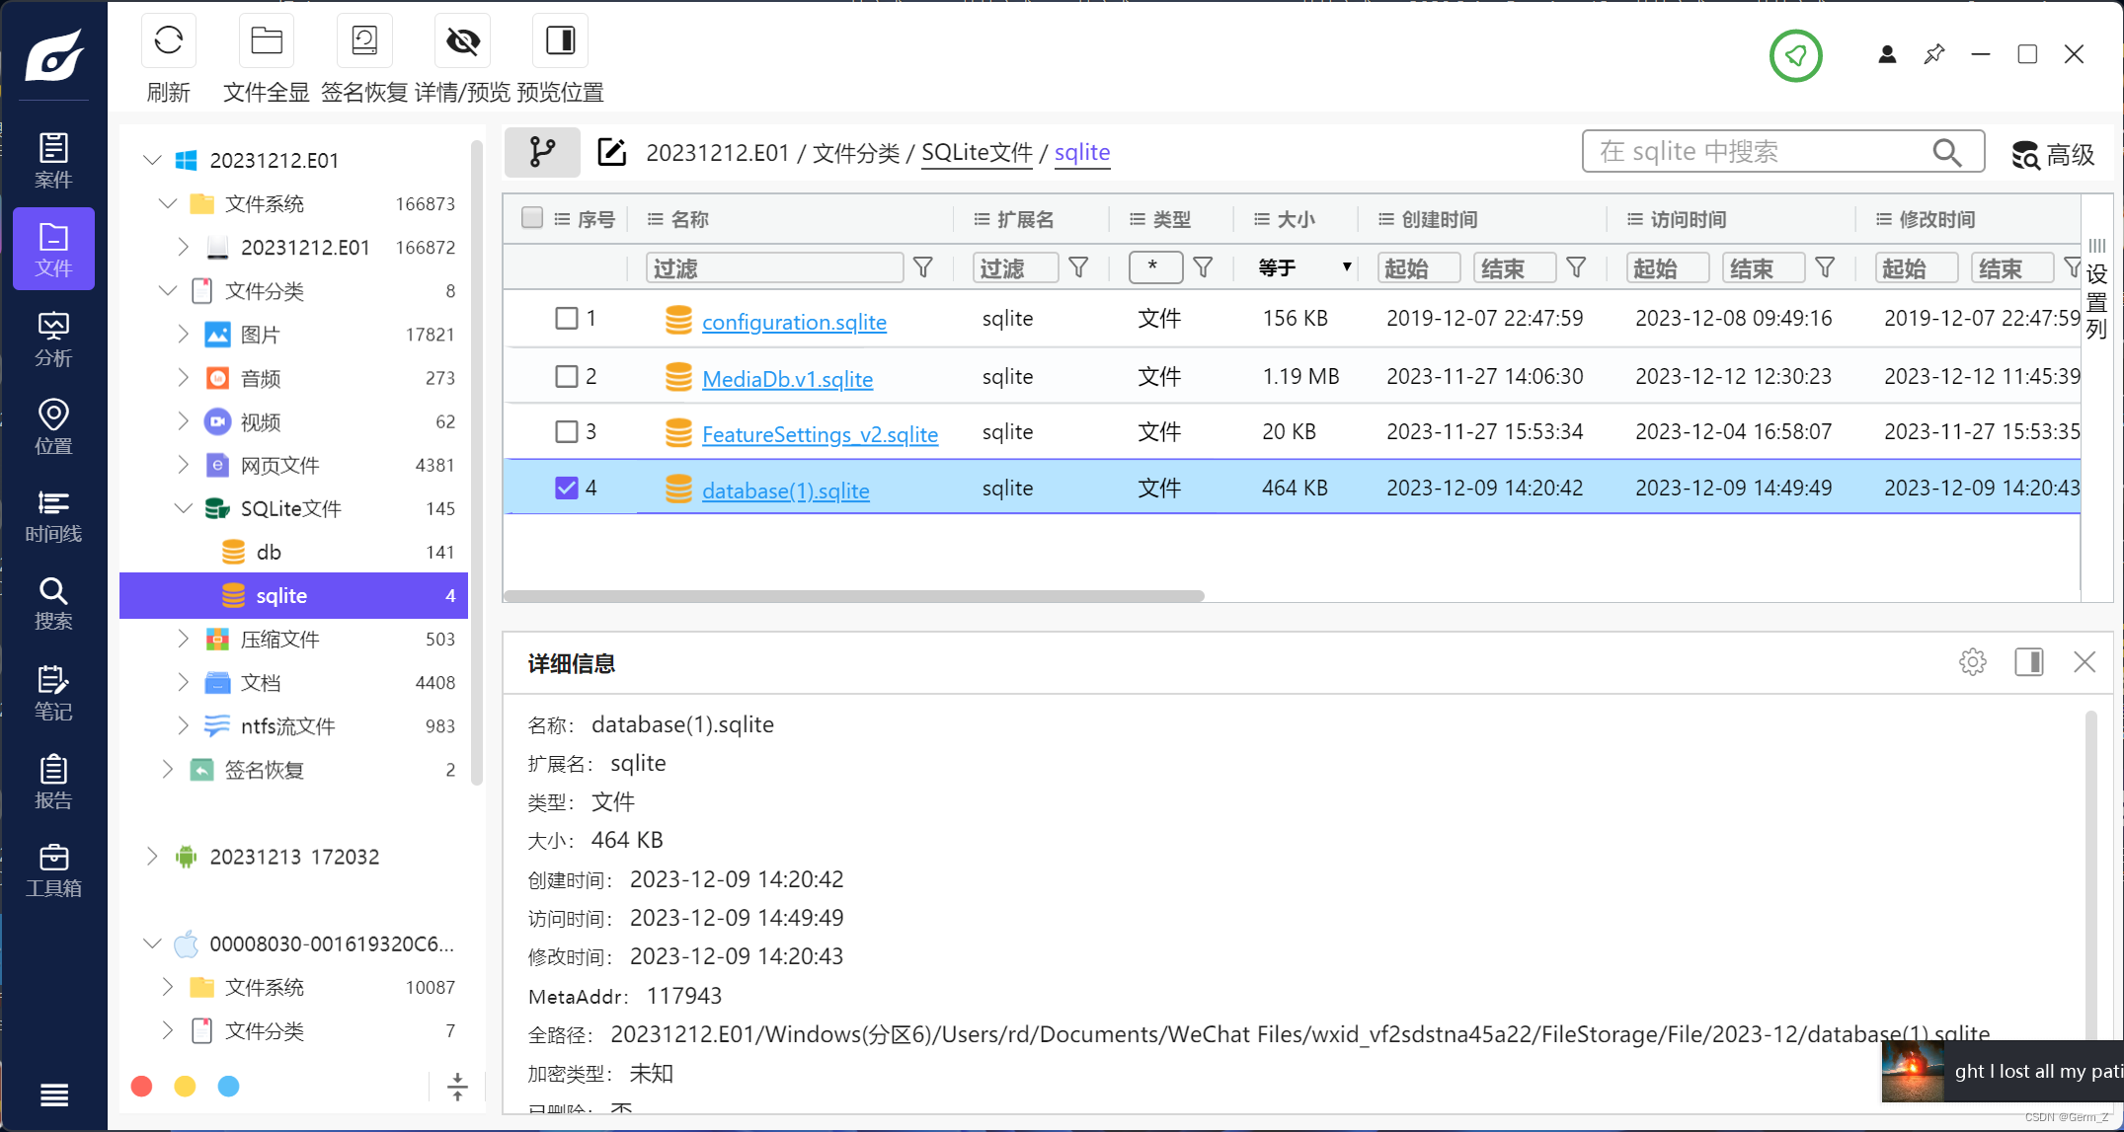This screenshot has height=1132, width=2124.
Task: Toggle the 详情/预览 eye icon
Action: (462, 41)
